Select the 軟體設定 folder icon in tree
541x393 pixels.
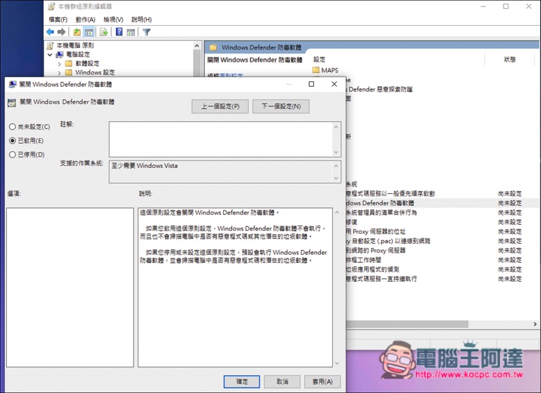pos(68,64)
